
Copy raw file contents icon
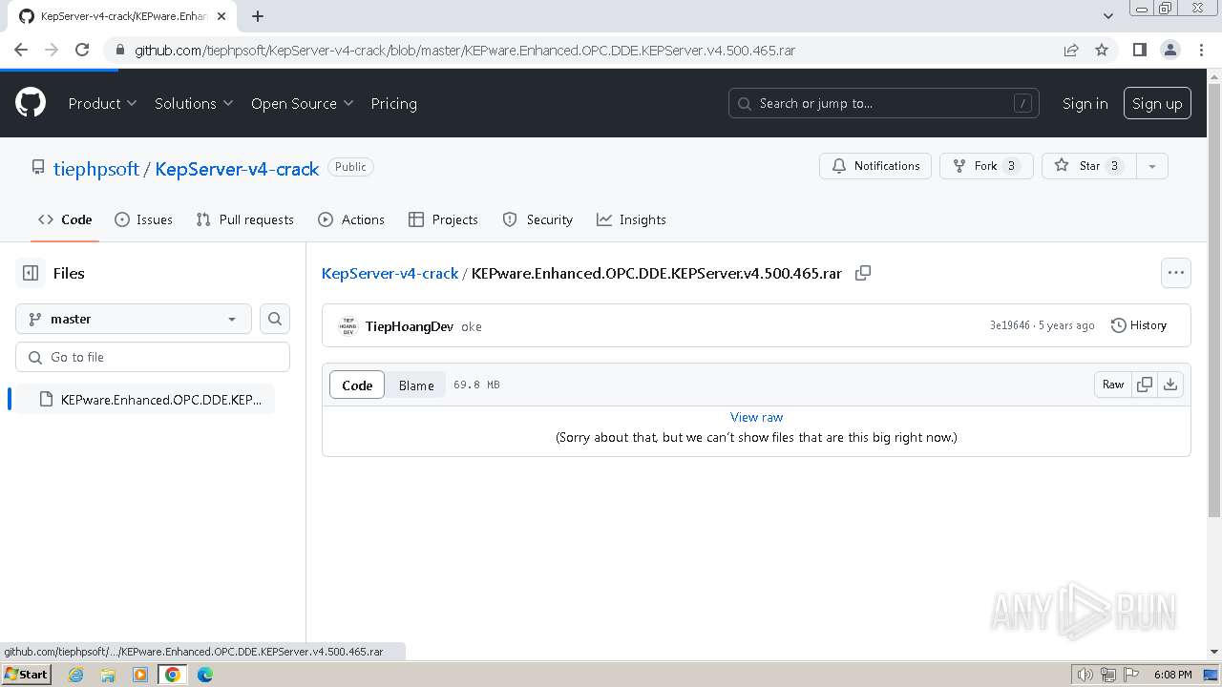coord(1145,385)
